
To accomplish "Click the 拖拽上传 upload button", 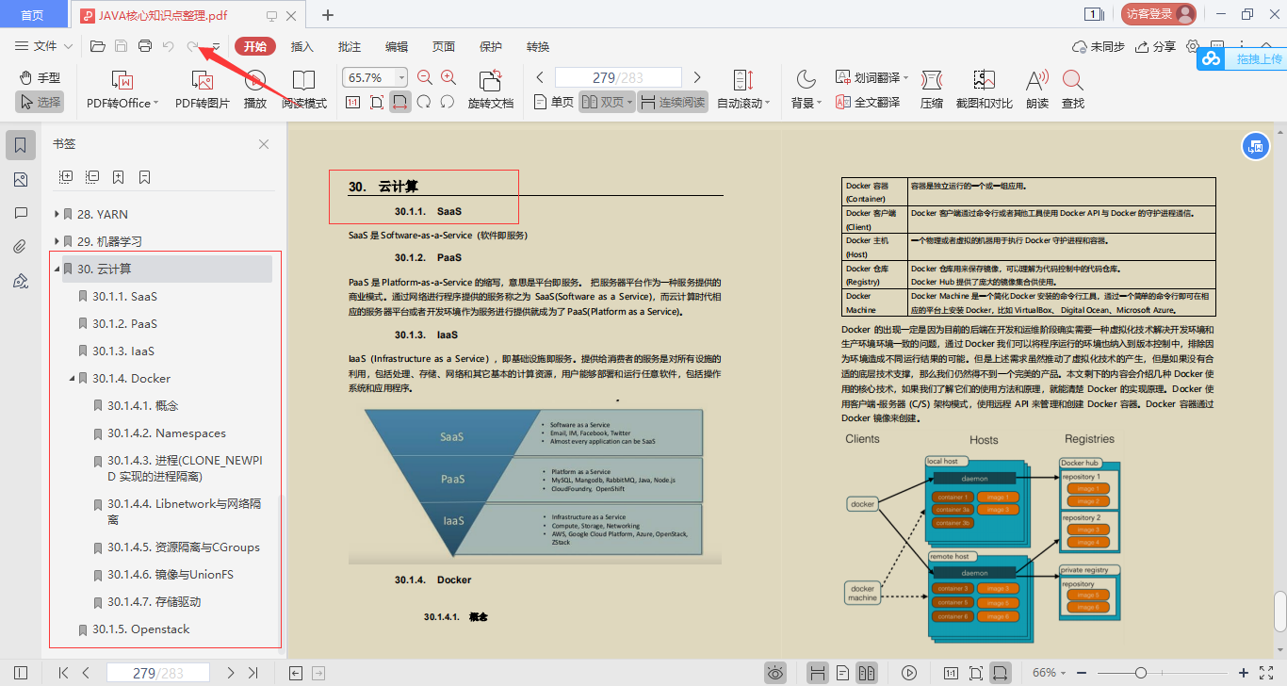I will click(1242, 58).
